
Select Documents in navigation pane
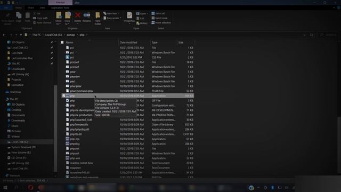pyautogui.click(x=16, y=115)
